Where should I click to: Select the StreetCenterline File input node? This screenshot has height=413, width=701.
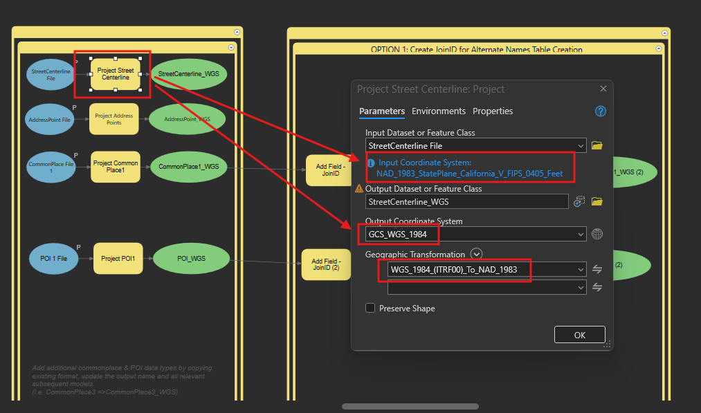(x=51, y=75)
